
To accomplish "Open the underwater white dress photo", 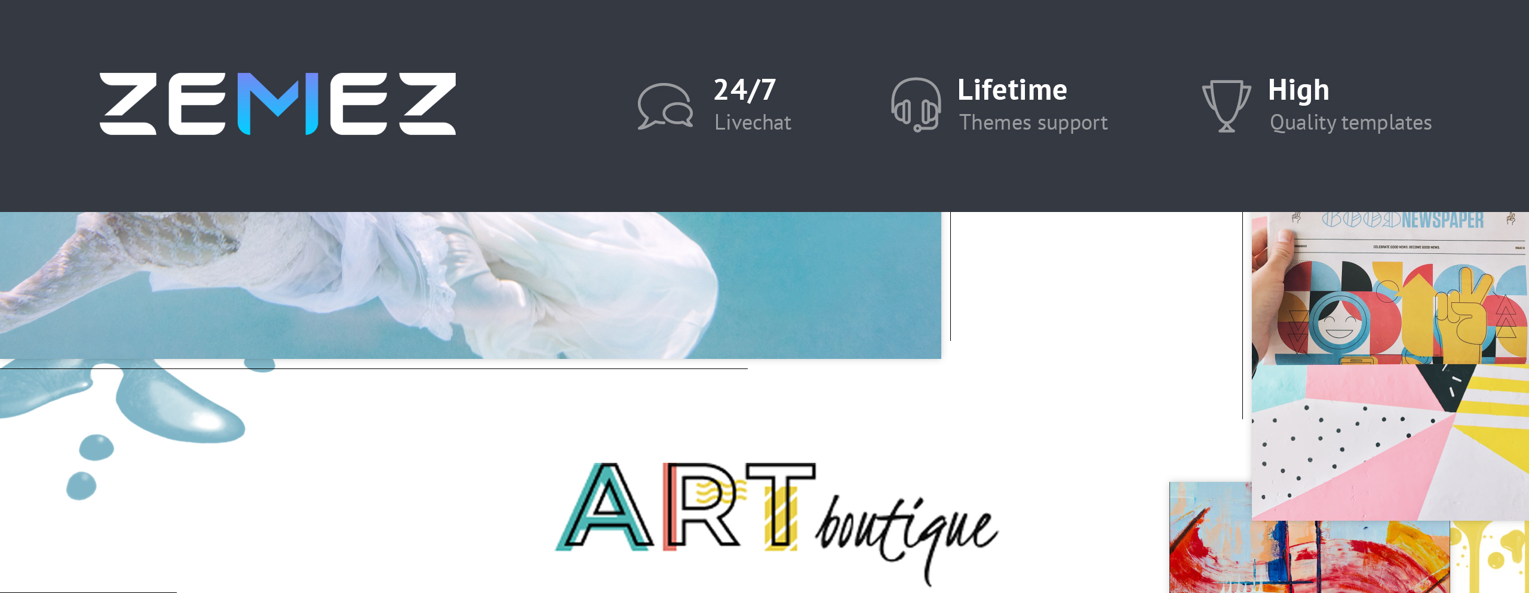I will 471,285.
